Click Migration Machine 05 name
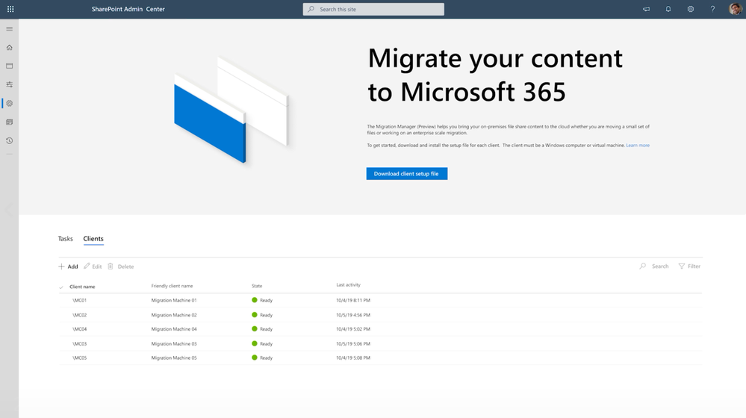The image size is (746, 418). point(174,358)
